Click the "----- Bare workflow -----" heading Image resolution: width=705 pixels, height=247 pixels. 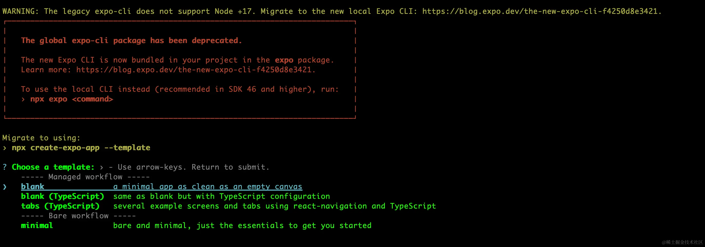(x=78, y=216)
